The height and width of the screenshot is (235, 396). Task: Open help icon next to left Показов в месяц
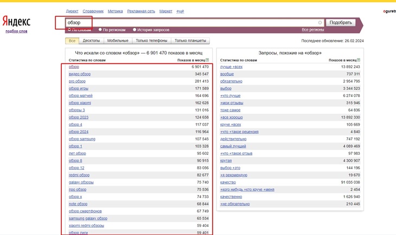tap(207, 60)
